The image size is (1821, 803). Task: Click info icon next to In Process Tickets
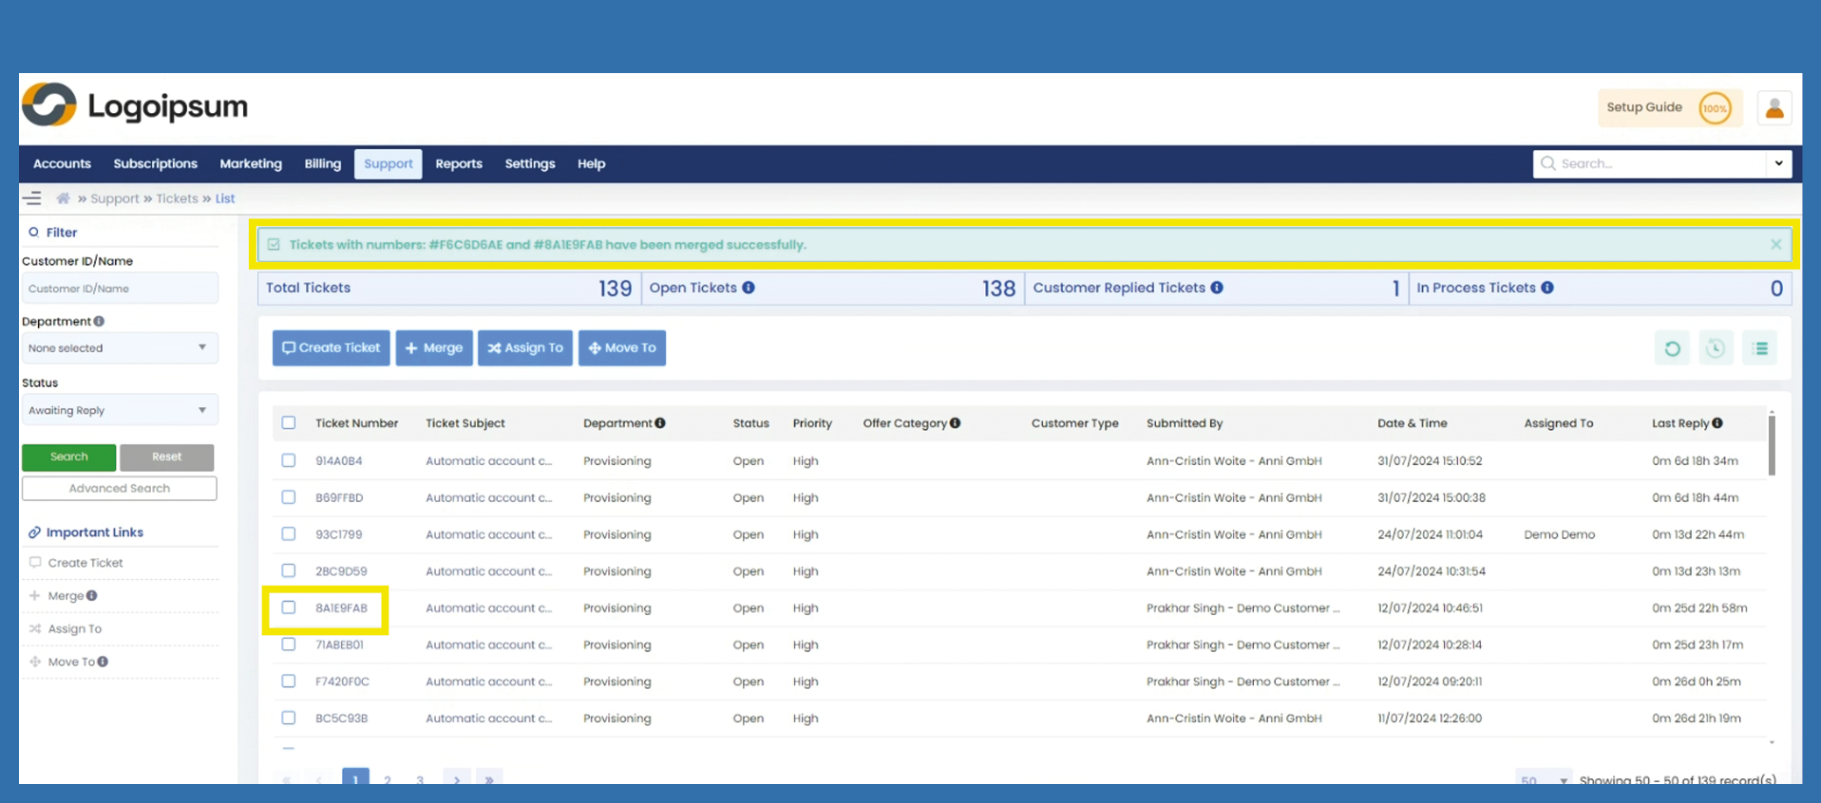pyautogui.click(x=1547, y=288)
